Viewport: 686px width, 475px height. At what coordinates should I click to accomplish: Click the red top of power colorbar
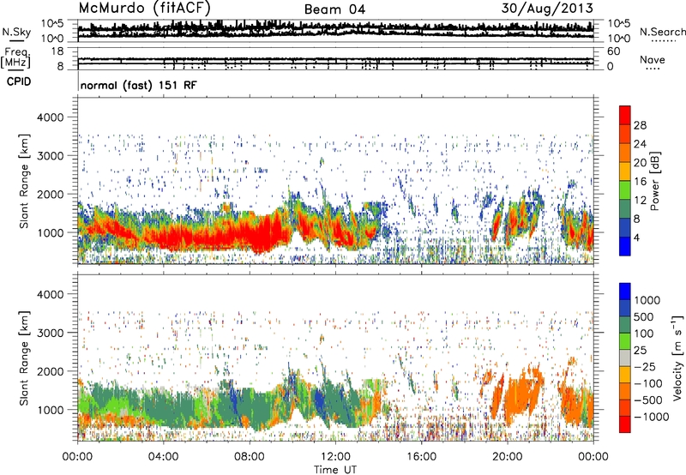(x=625, y=115)
